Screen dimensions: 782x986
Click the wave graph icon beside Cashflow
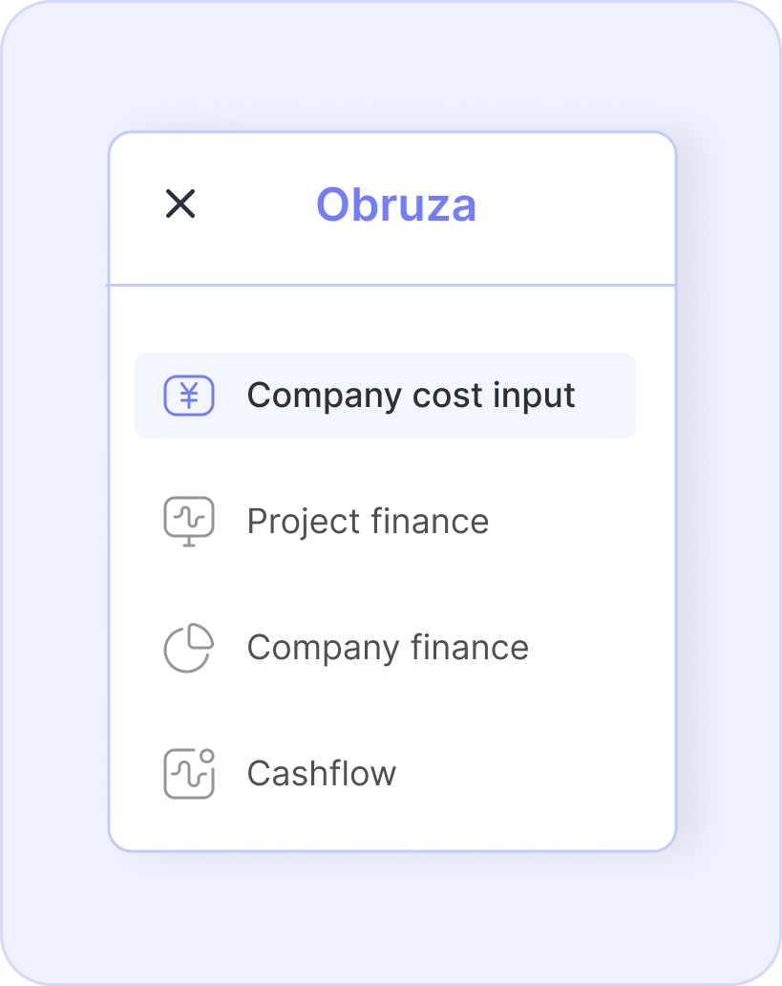[189, 774]
